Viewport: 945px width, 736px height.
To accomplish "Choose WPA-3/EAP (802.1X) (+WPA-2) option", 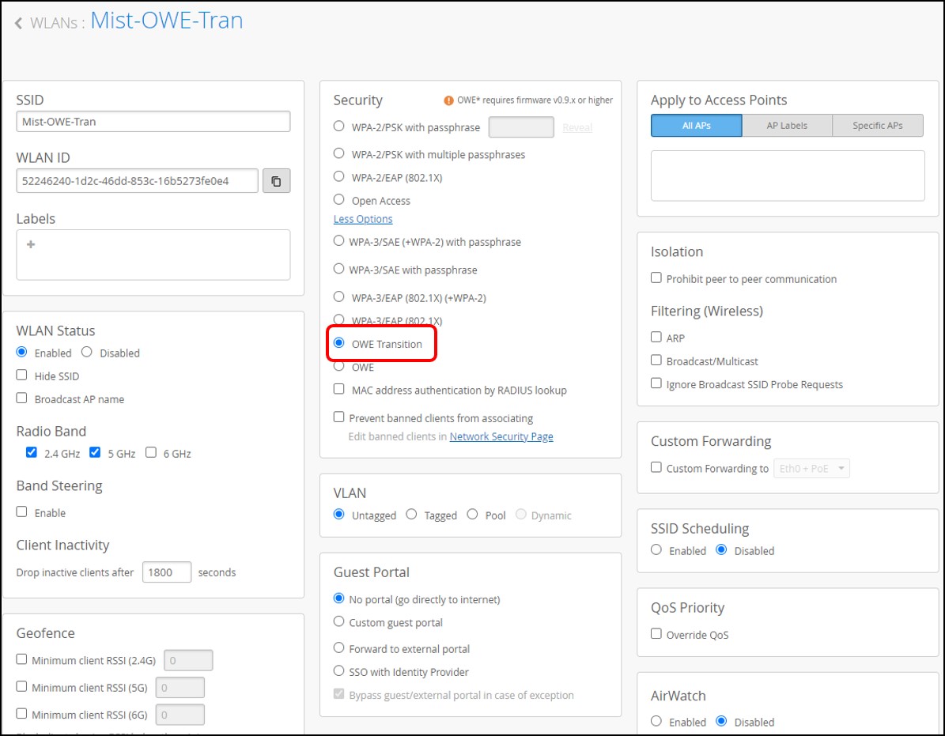I will 338,297.
